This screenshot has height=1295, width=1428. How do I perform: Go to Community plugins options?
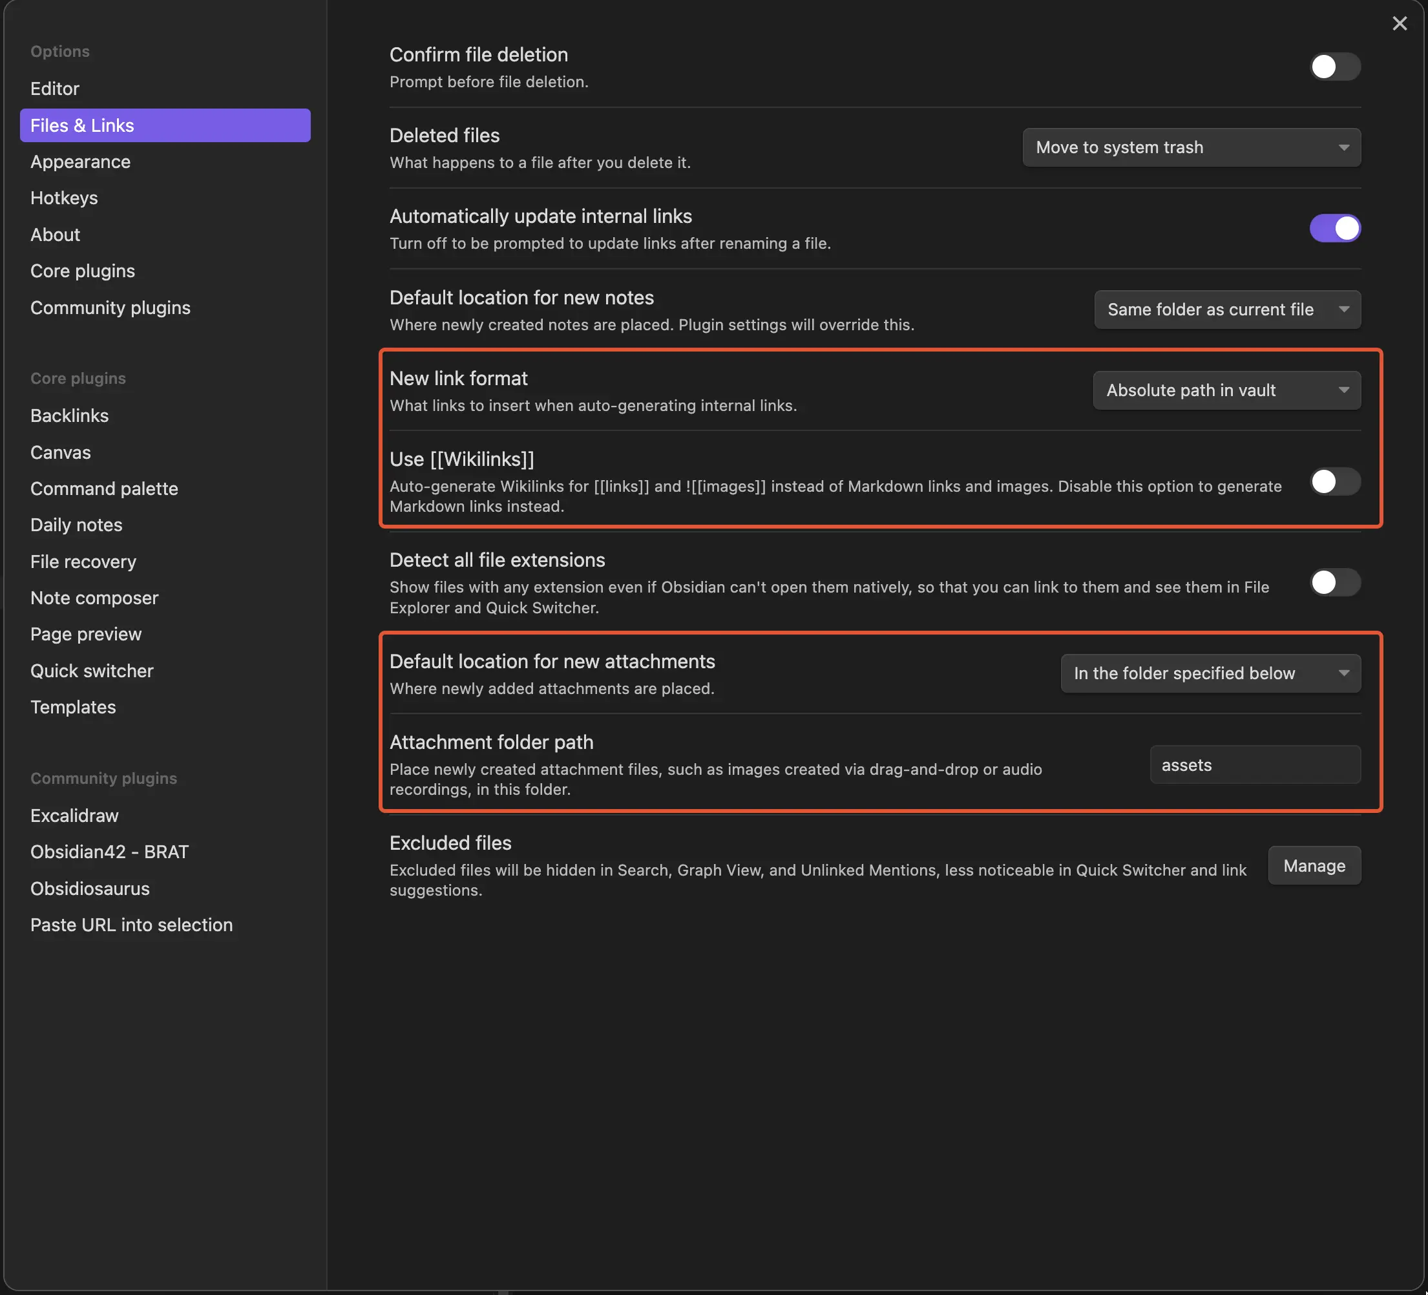(x=110, y=308)
